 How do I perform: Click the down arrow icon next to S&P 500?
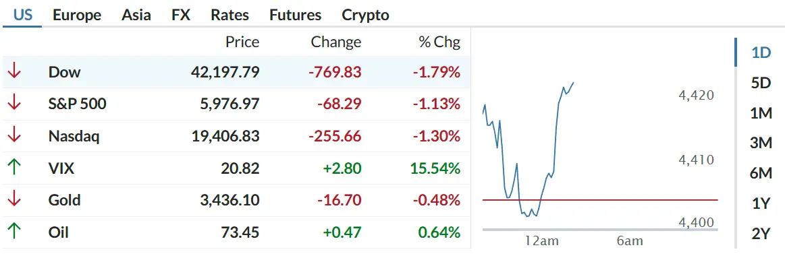(14, 104)
